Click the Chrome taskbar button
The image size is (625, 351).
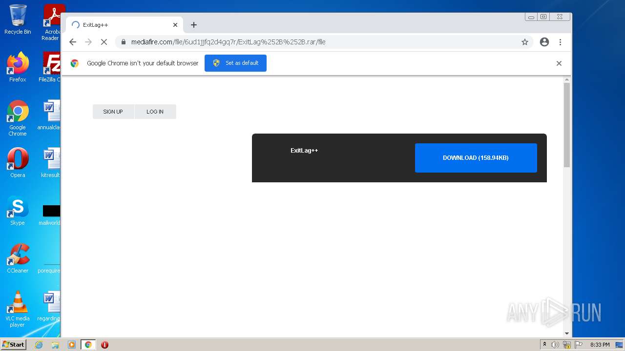88,345
